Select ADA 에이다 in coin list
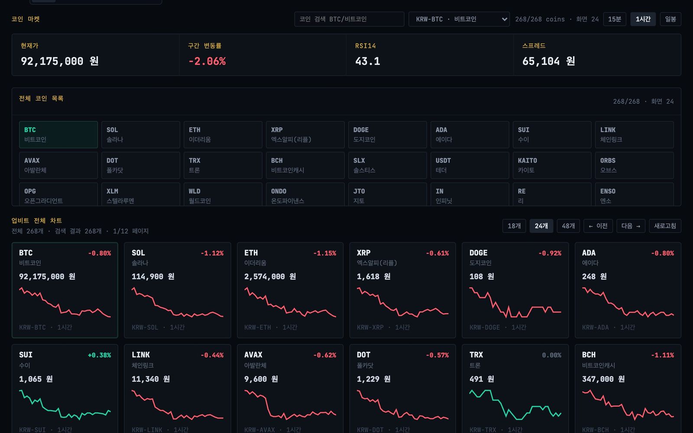 tap(470, 135)
